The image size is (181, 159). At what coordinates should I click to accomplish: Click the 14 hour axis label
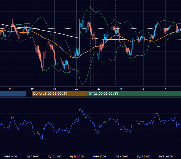tap(10, 89)
